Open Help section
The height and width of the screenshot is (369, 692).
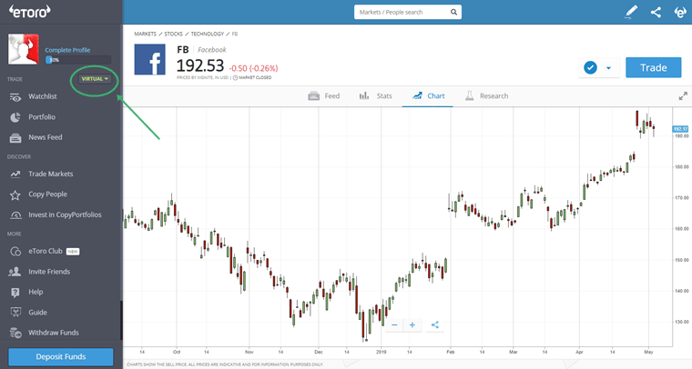click(x=36, y=292)
